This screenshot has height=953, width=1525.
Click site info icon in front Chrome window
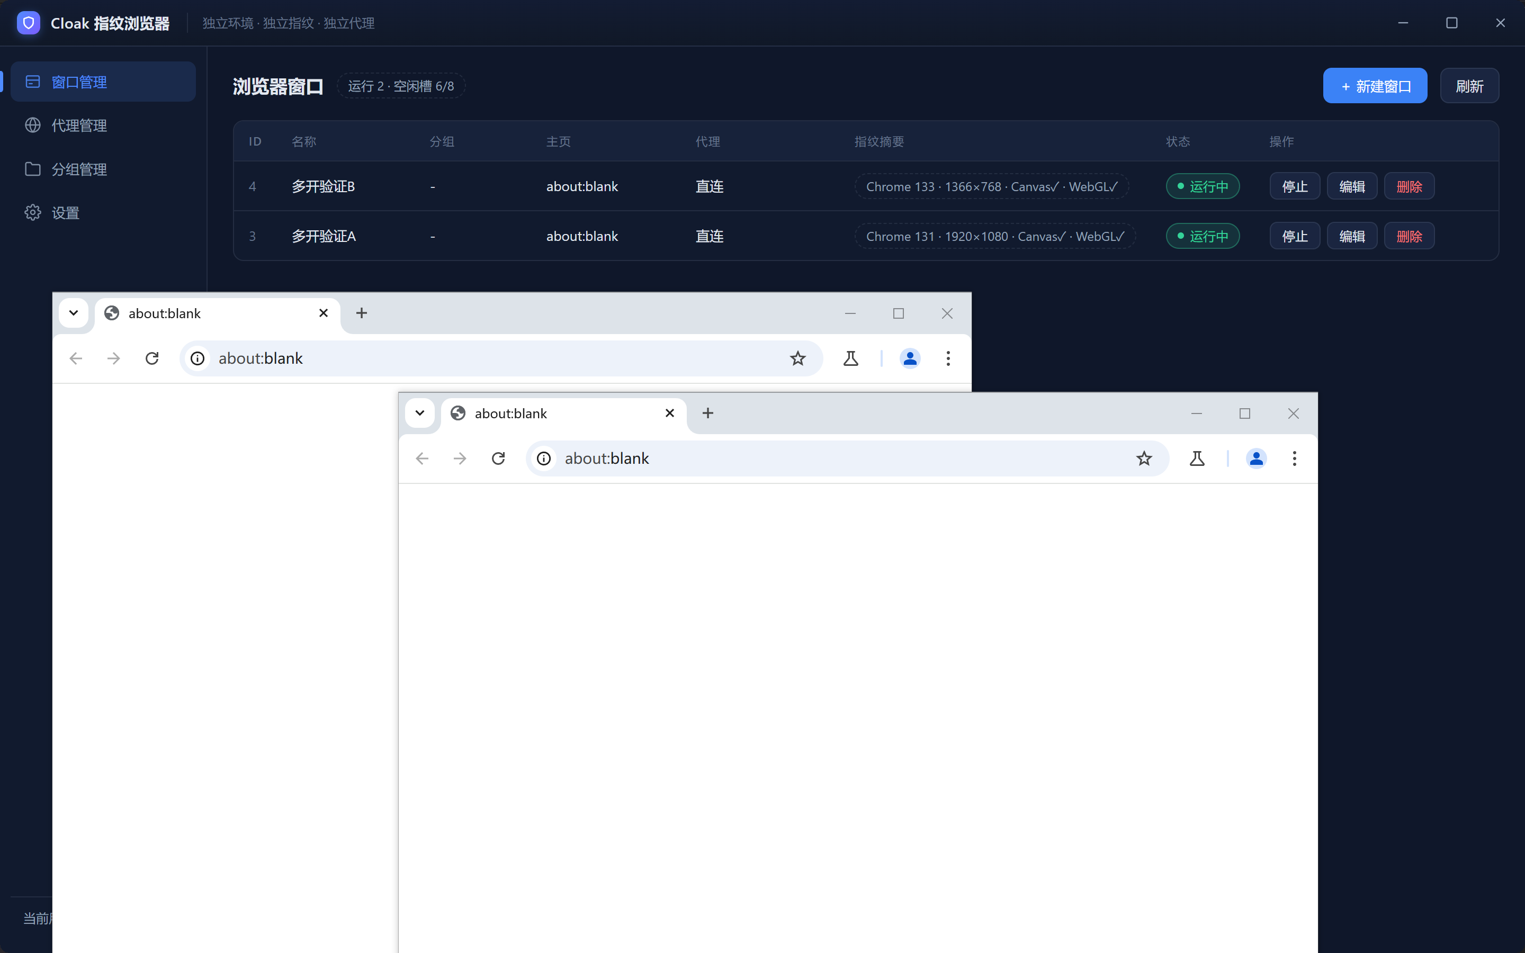pyautogui.click(x=544, y=459)
